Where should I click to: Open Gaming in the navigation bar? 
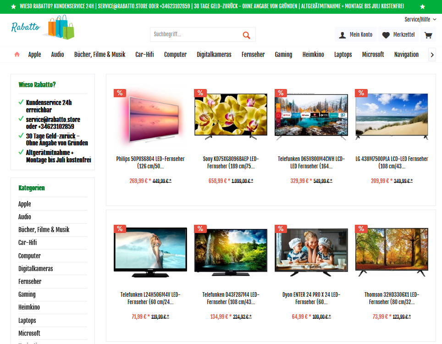click(283, 55)
